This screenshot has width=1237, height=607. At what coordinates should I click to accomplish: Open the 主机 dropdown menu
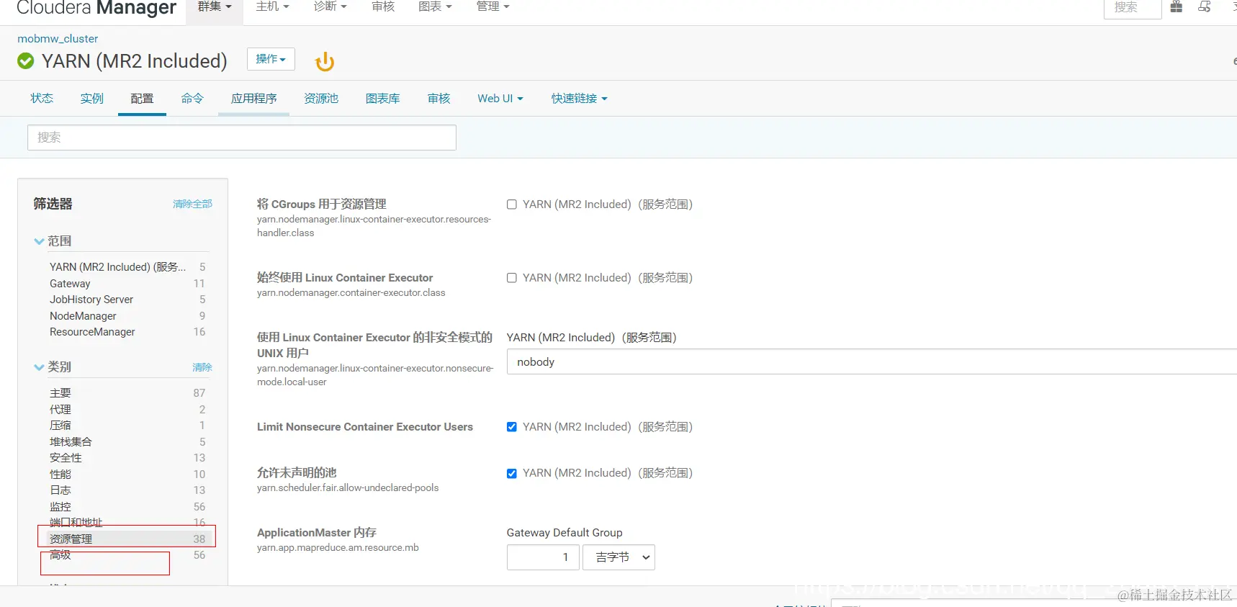[x=272, y=7]
